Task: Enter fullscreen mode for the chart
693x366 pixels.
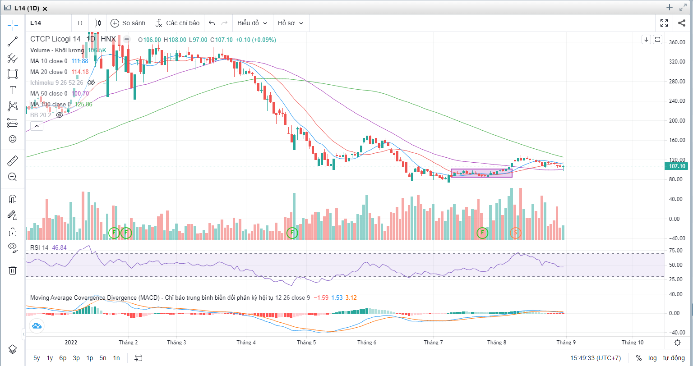Action: [x=664, y=23]
